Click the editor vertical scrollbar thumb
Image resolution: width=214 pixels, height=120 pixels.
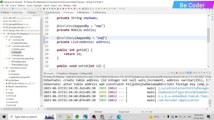click(x=208, y=35)
